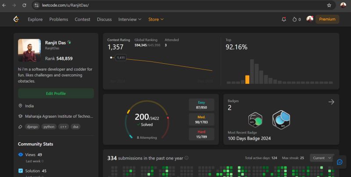This screenshot has width=351, height=177.
Task: Click the Views eye icon
Action: (x=21, y=155)
